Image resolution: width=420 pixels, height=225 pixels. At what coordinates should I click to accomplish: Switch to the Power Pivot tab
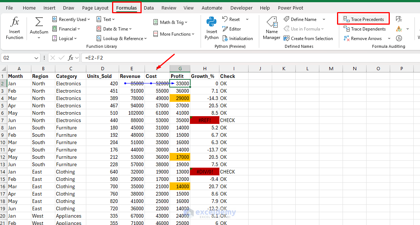(x=290, y=8)
